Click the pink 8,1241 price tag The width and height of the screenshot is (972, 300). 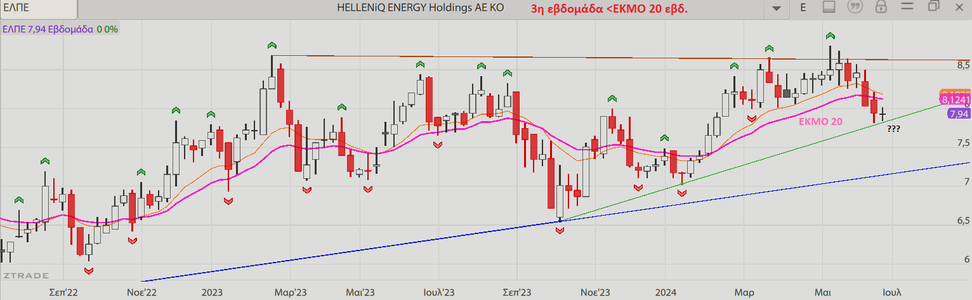955,100
